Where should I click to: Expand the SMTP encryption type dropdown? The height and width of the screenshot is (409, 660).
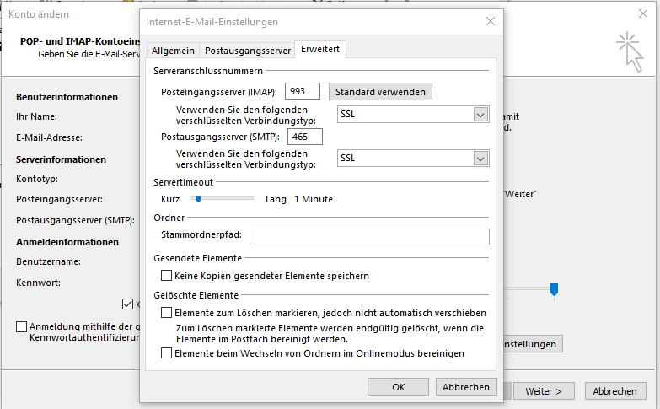[x=480, y=158]
